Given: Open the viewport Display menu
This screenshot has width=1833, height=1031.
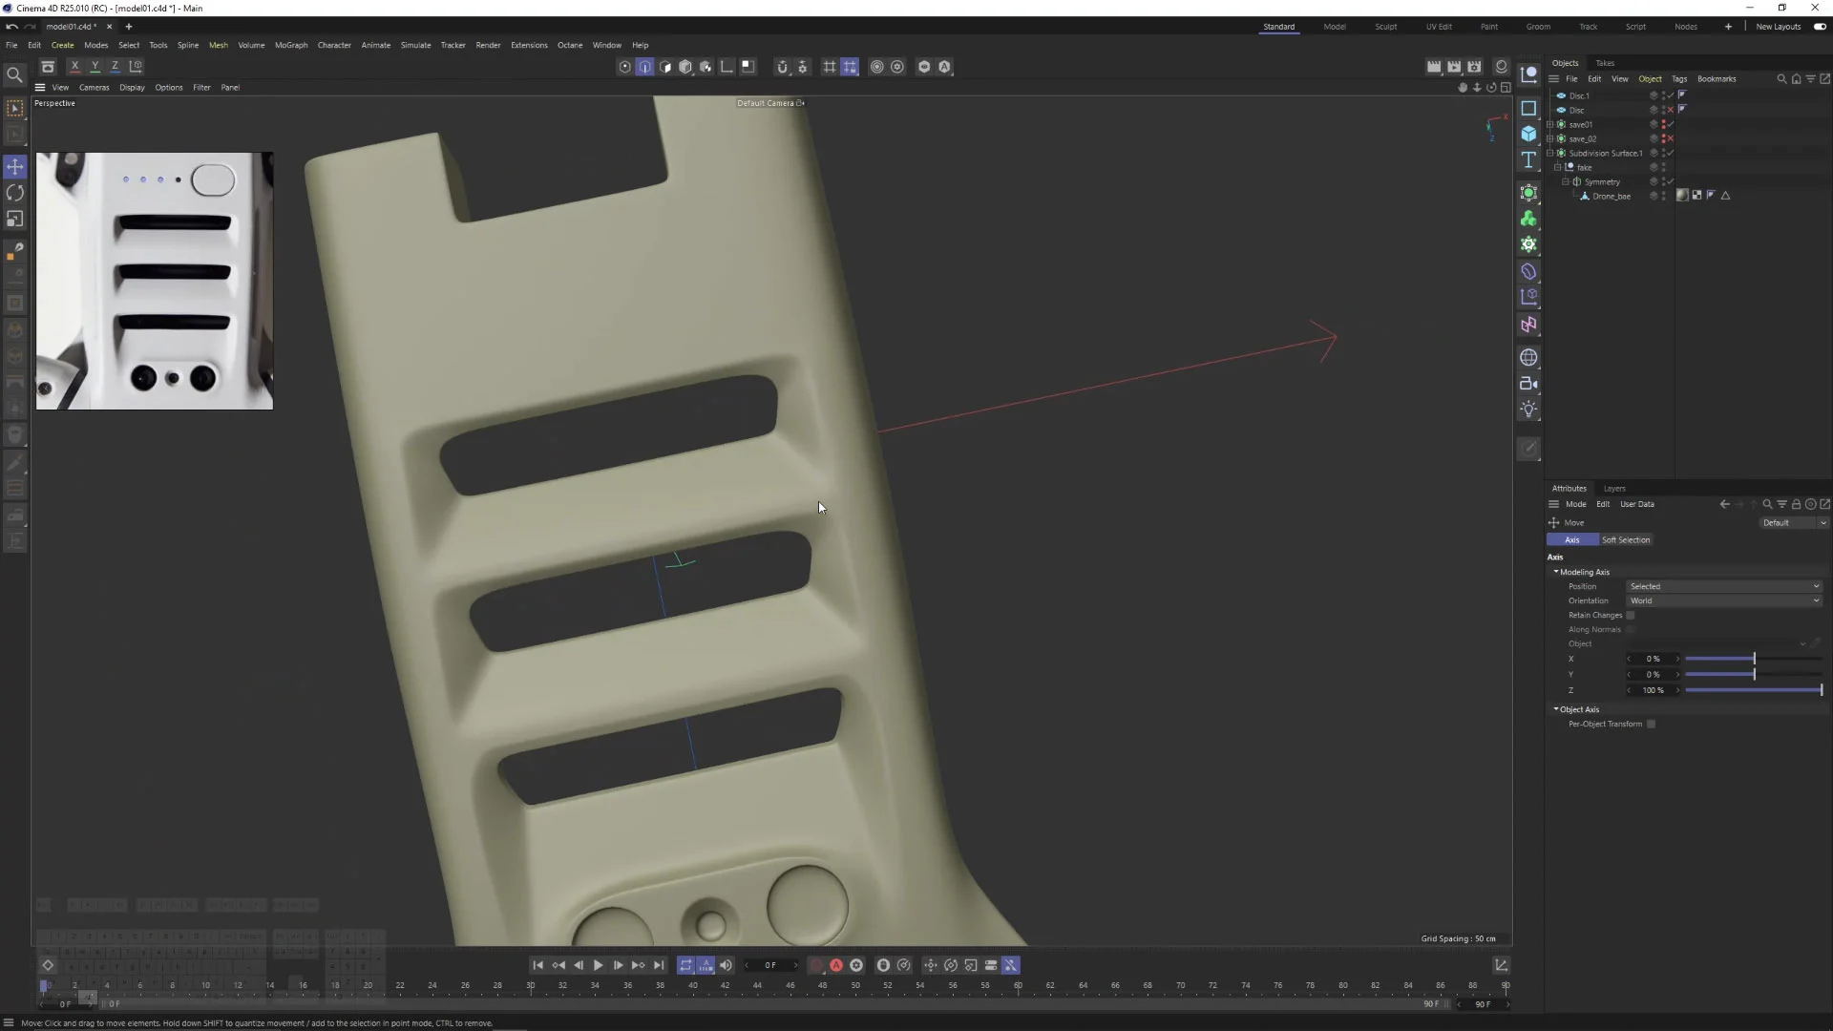Looking at the screenshot, I should [132, 87].
